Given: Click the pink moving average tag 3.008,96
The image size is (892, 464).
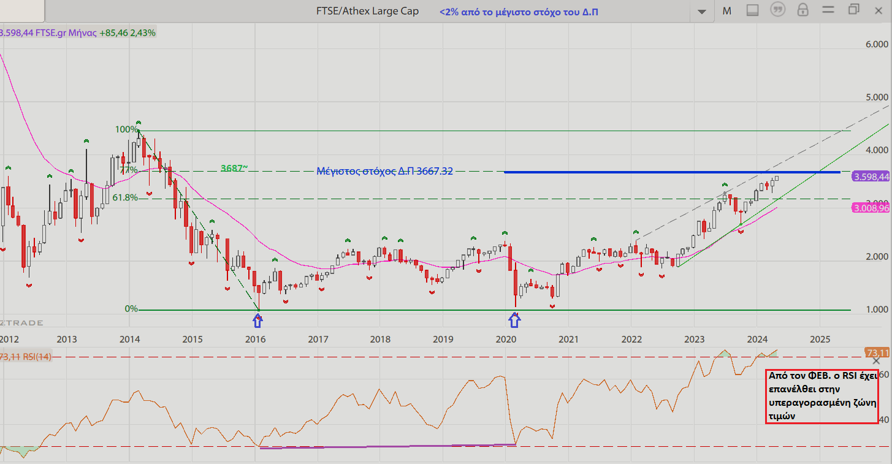Looking at the screenshot, I should pos(871,208).
